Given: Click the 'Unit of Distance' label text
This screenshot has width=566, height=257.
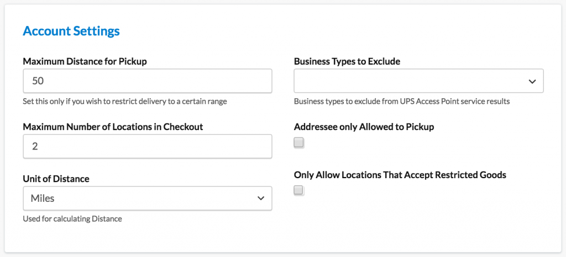Looking at the screenshot, I should (x=56, y=179).
